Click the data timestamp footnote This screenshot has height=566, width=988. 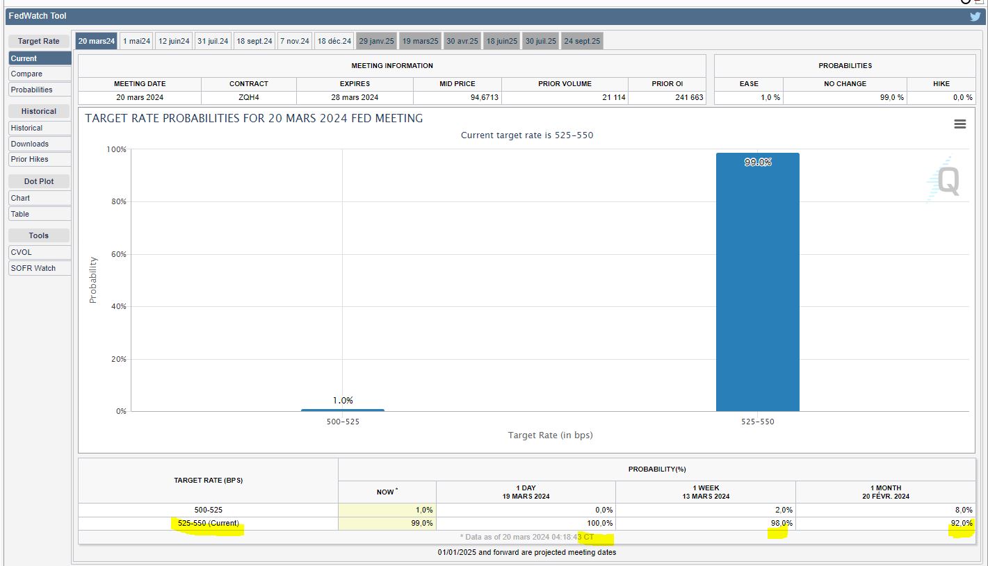[527, 538]
